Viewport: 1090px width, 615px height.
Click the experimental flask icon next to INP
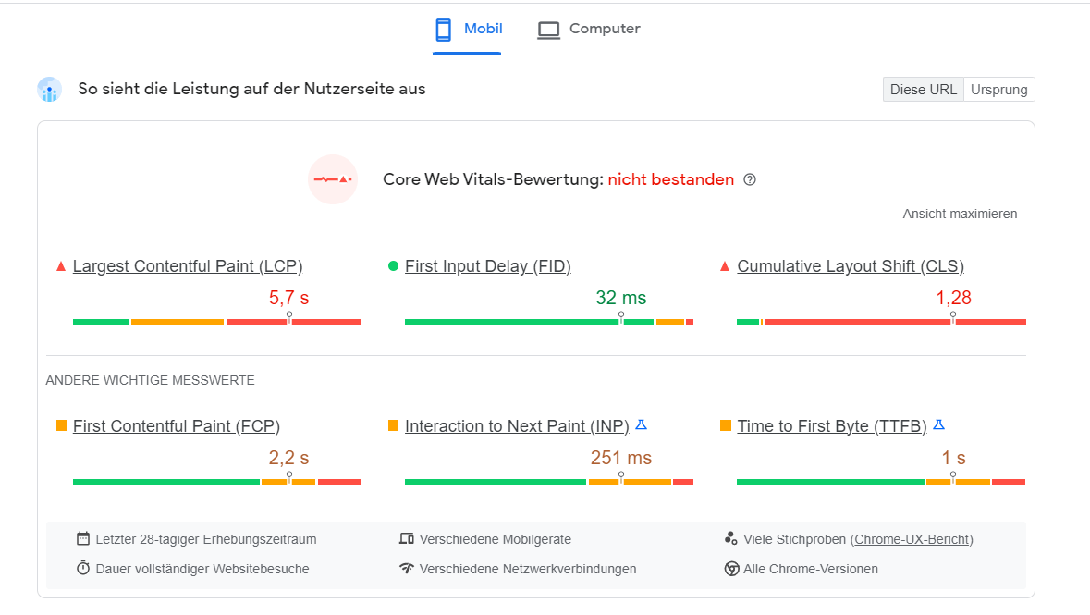point(641,425)
